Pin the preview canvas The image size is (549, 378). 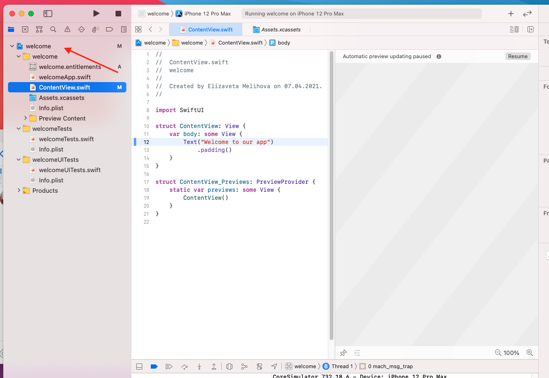[x=343, y=353]
